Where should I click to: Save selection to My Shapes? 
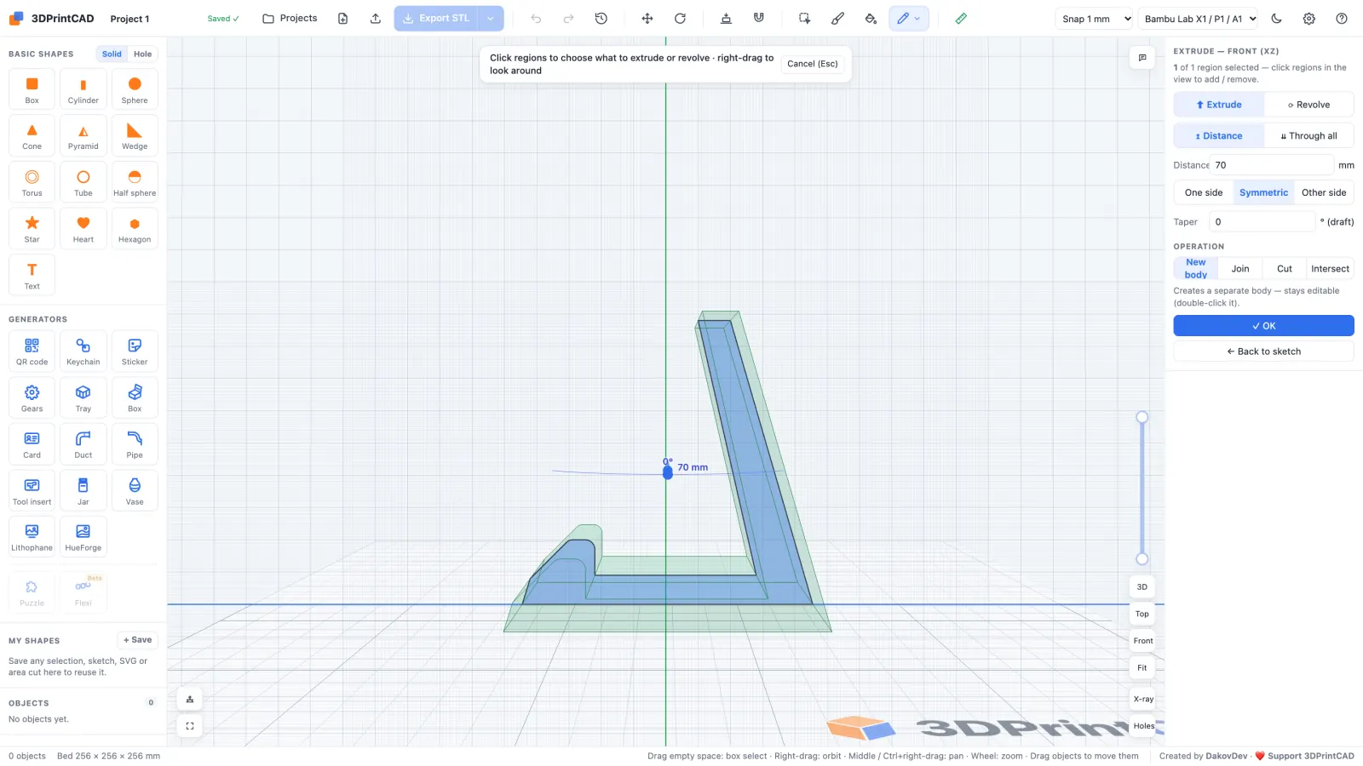click(x=138, y=640)
